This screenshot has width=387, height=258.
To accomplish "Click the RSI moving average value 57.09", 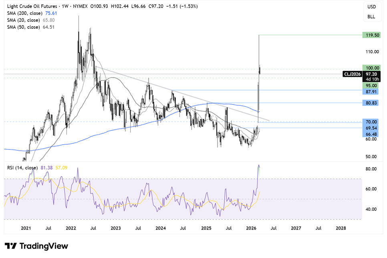I will [61, 167].
